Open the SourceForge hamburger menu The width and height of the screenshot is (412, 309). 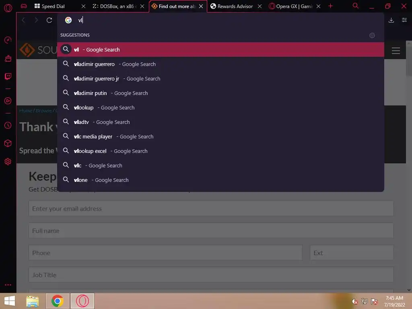point(396,51)
